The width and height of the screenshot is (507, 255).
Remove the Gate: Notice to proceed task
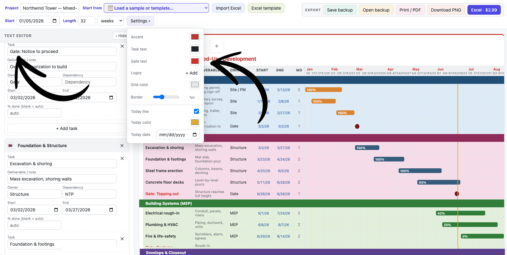(x=122, y=46)
